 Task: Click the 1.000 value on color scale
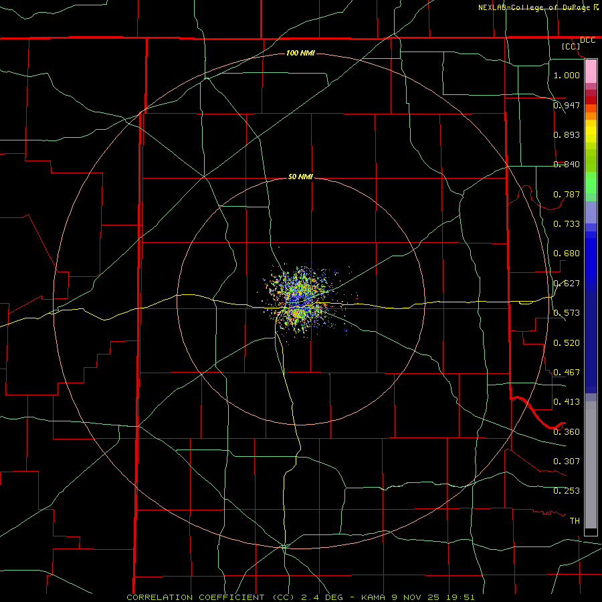[567, 75]
